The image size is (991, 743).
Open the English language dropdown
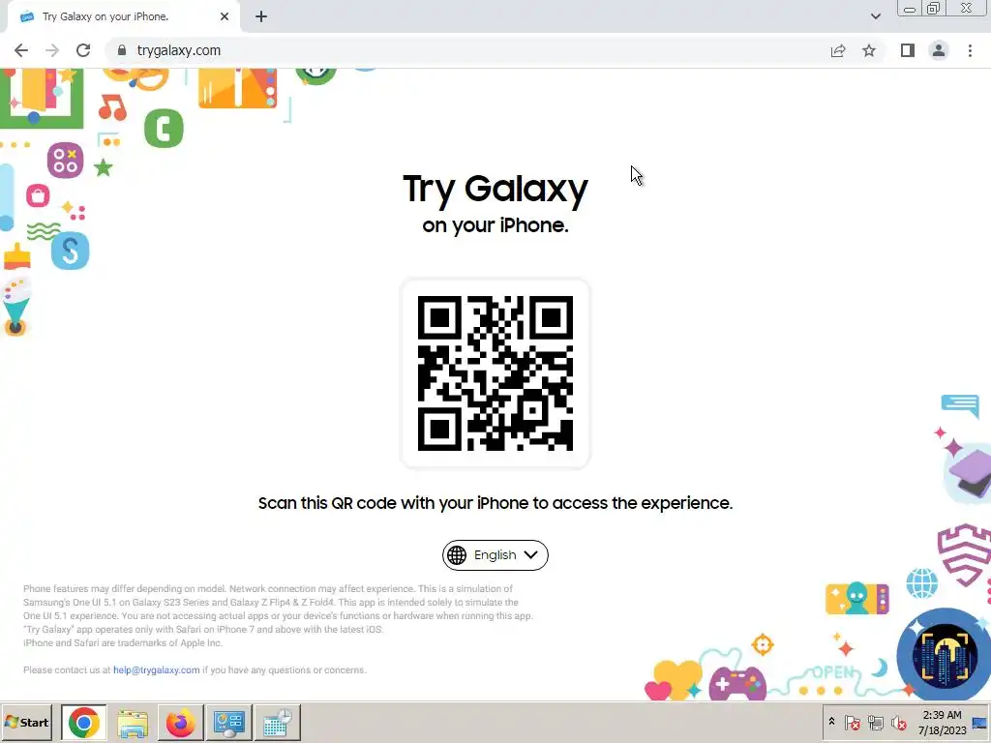pyautogui.click(x=495, y=555)
